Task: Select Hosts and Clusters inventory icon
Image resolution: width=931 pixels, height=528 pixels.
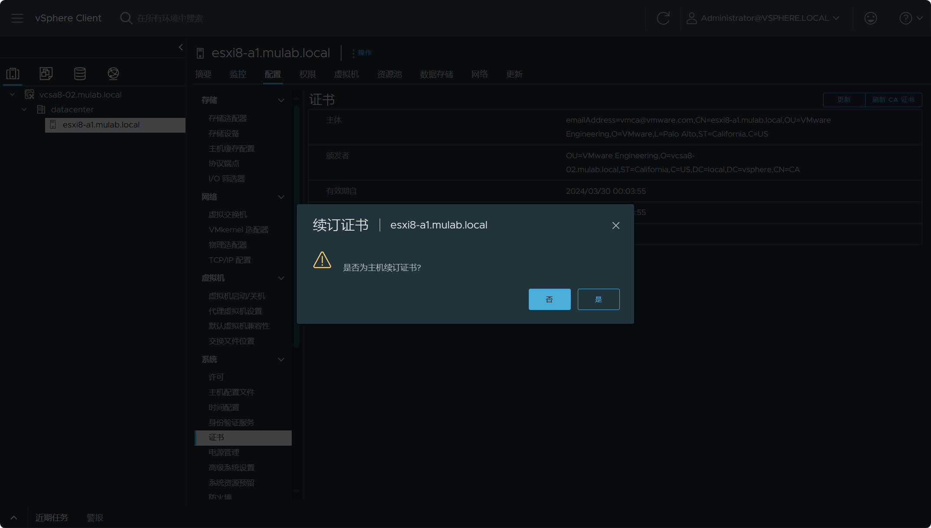Action: [13, 73]
